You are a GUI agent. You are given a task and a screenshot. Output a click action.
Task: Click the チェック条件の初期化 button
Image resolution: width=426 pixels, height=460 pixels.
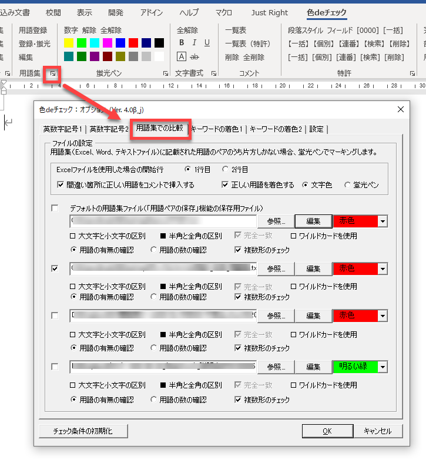(x=83, y=431)
